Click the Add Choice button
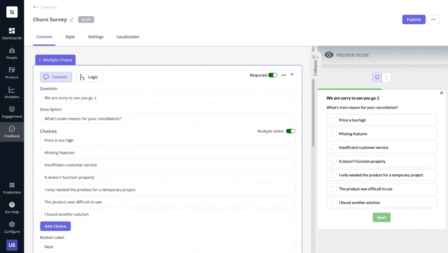This screenshot has width=448, height=253. click(x=56, y=226)
